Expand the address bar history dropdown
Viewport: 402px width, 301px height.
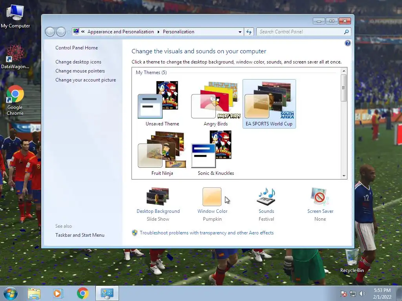point(240,32)
